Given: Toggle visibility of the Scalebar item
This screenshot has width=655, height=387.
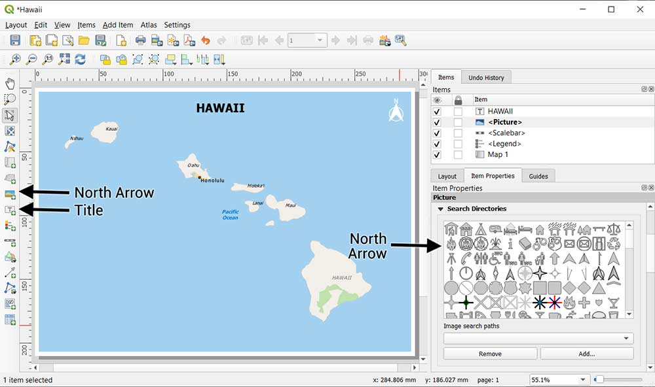Looking at the screenshot, I should [437, 133].
